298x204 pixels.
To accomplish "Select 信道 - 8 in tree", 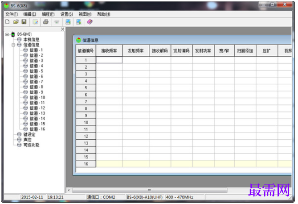I will pos(36,87).
